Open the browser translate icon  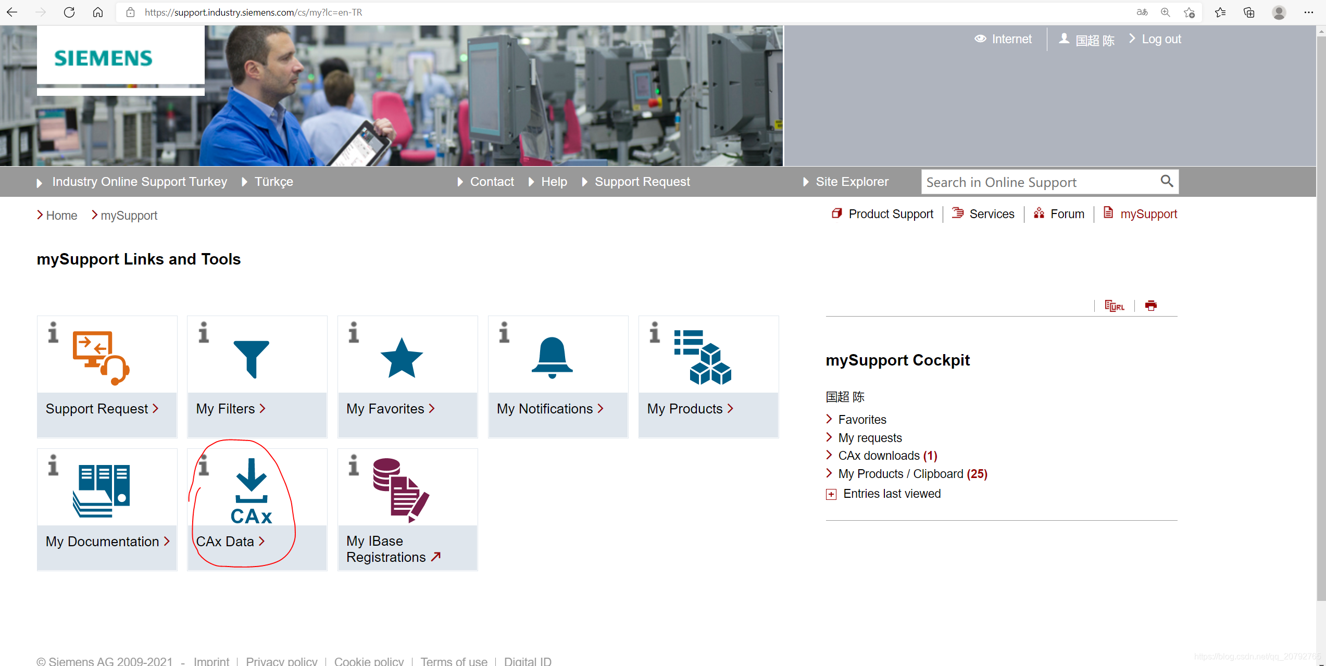click(x=1142, y=12)
